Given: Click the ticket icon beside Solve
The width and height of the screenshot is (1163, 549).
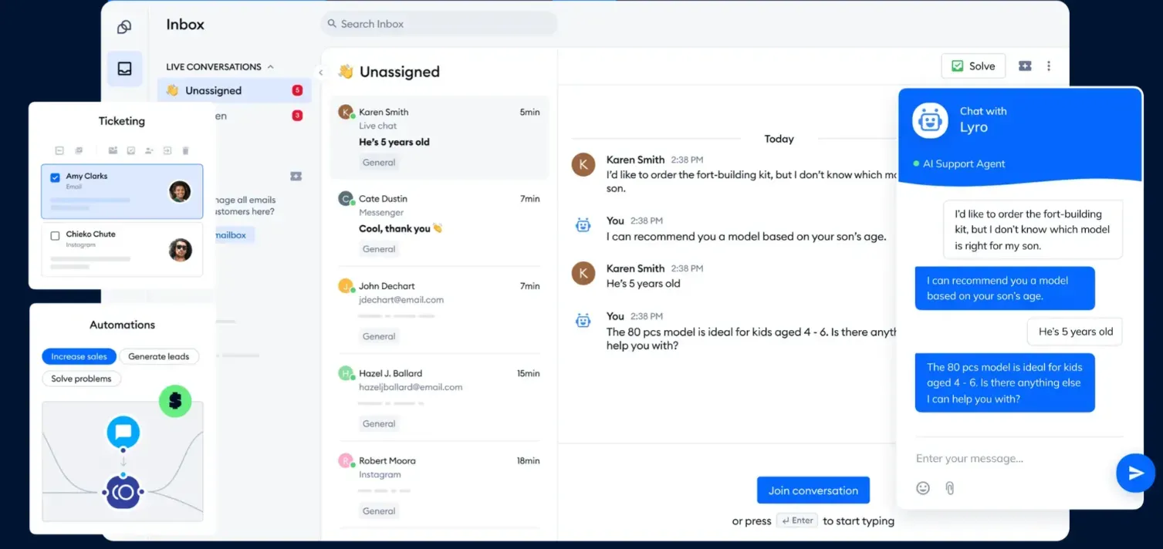Looking at the screenshot, I should click(x=1025, y=66).
